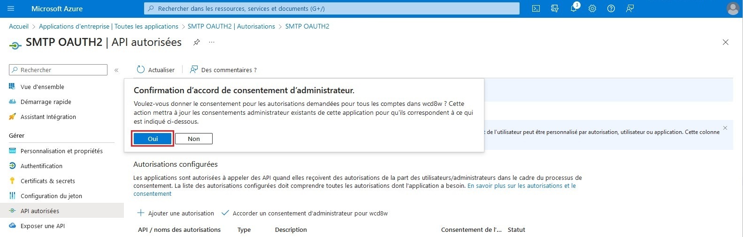Click the Des commentaires feedback icon
The height and width of the screenshot is (237, 743).
coord(194,70)
